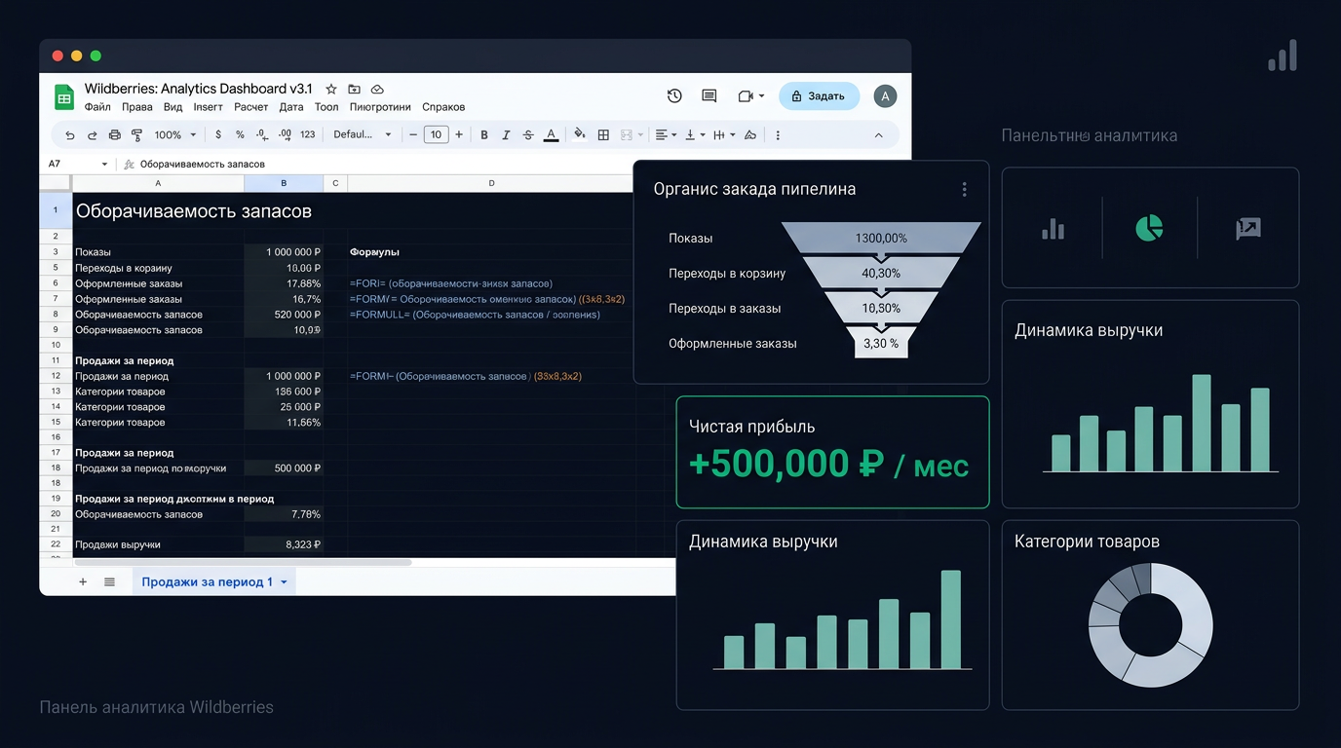Select the paint format roller icon
Screen dimensions: 1341x748
pyautogui.click(x=136, y=135)
